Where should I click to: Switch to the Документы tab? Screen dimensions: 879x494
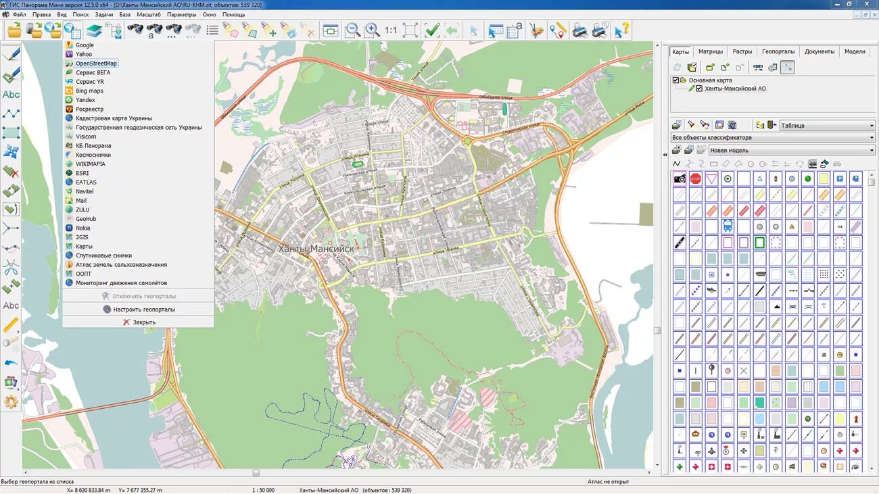[x=819, y=51]
